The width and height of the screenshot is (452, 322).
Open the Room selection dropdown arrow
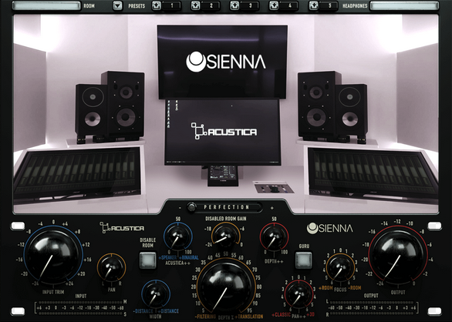pos(117,5)
